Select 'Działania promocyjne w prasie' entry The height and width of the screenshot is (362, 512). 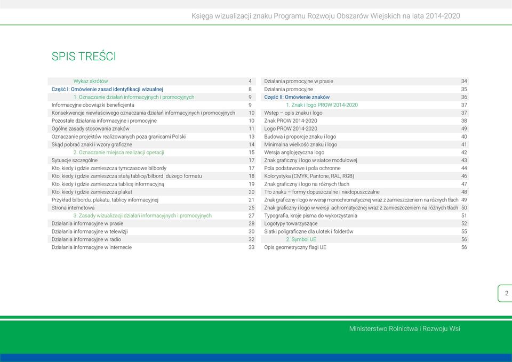pos(299,81)
